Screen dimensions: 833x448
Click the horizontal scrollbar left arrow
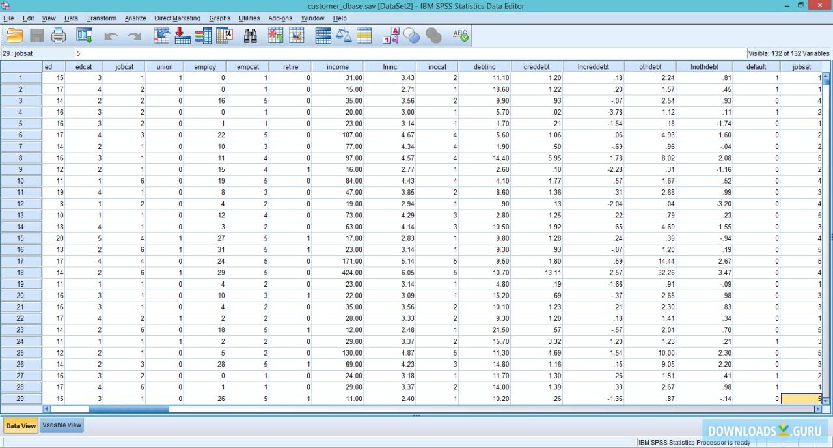[46, 409]
